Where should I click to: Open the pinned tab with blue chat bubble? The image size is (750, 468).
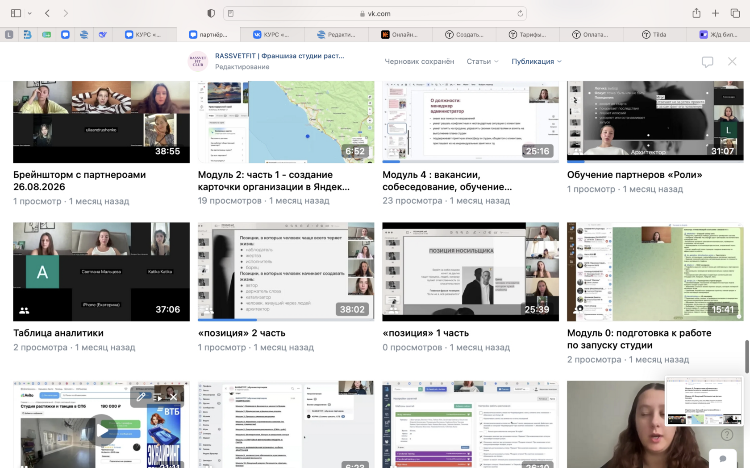tap(65, 34)
